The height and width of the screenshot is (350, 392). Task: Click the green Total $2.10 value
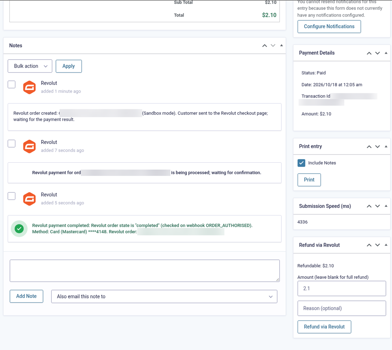(269, 15)
